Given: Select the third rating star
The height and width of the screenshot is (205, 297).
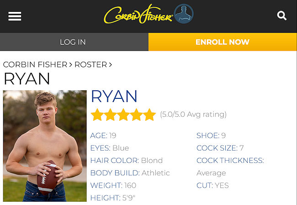Looking at the screenshot, I should point(123,114).
